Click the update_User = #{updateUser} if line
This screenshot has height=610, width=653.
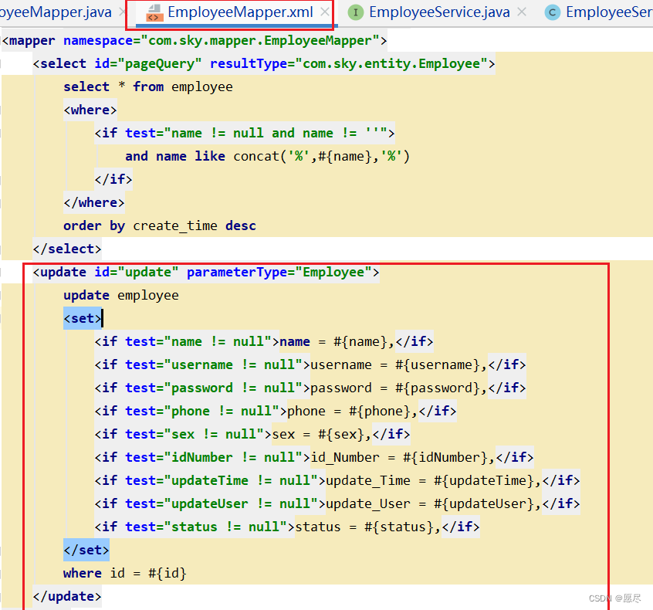click(x=337, y=503)
